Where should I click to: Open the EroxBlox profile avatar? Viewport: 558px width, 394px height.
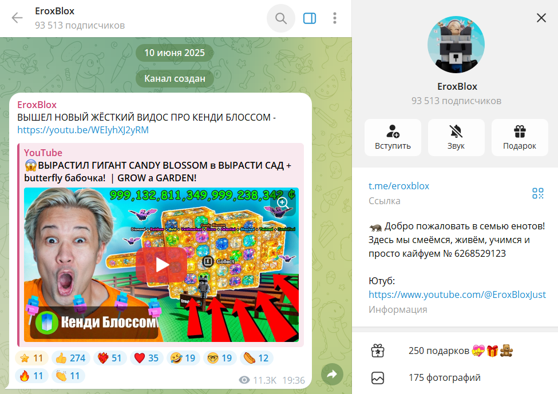tap(456, 45)
